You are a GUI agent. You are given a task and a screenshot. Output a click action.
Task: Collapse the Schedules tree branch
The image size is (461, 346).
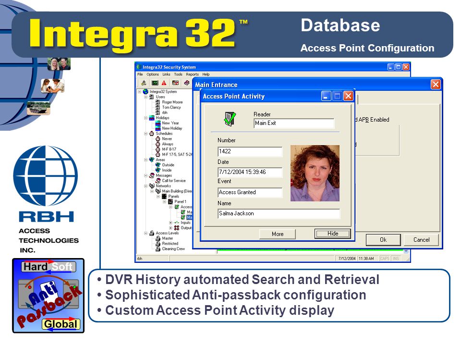[x=146, y=134]
